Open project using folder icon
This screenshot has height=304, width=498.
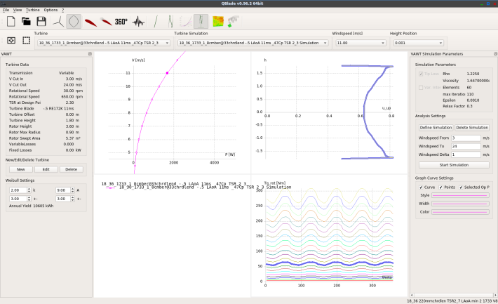[26, 22]
